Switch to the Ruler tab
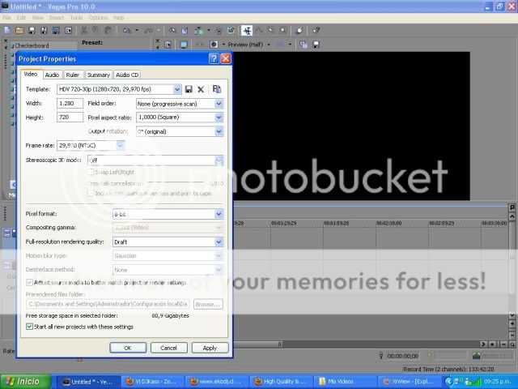The width and height of the screenshot is (518, 389). point(72,75)
